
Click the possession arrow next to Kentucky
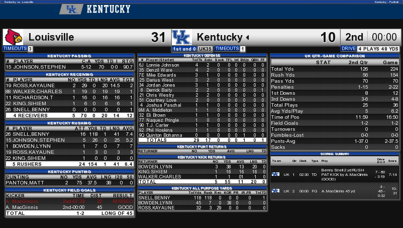tap(248, 38)
